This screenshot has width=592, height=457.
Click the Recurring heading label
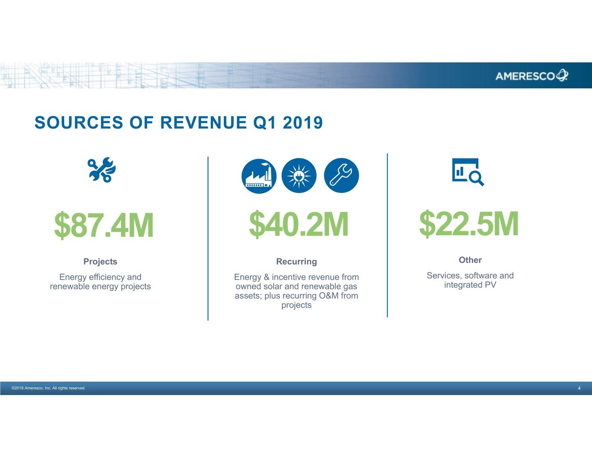point(296,262)
